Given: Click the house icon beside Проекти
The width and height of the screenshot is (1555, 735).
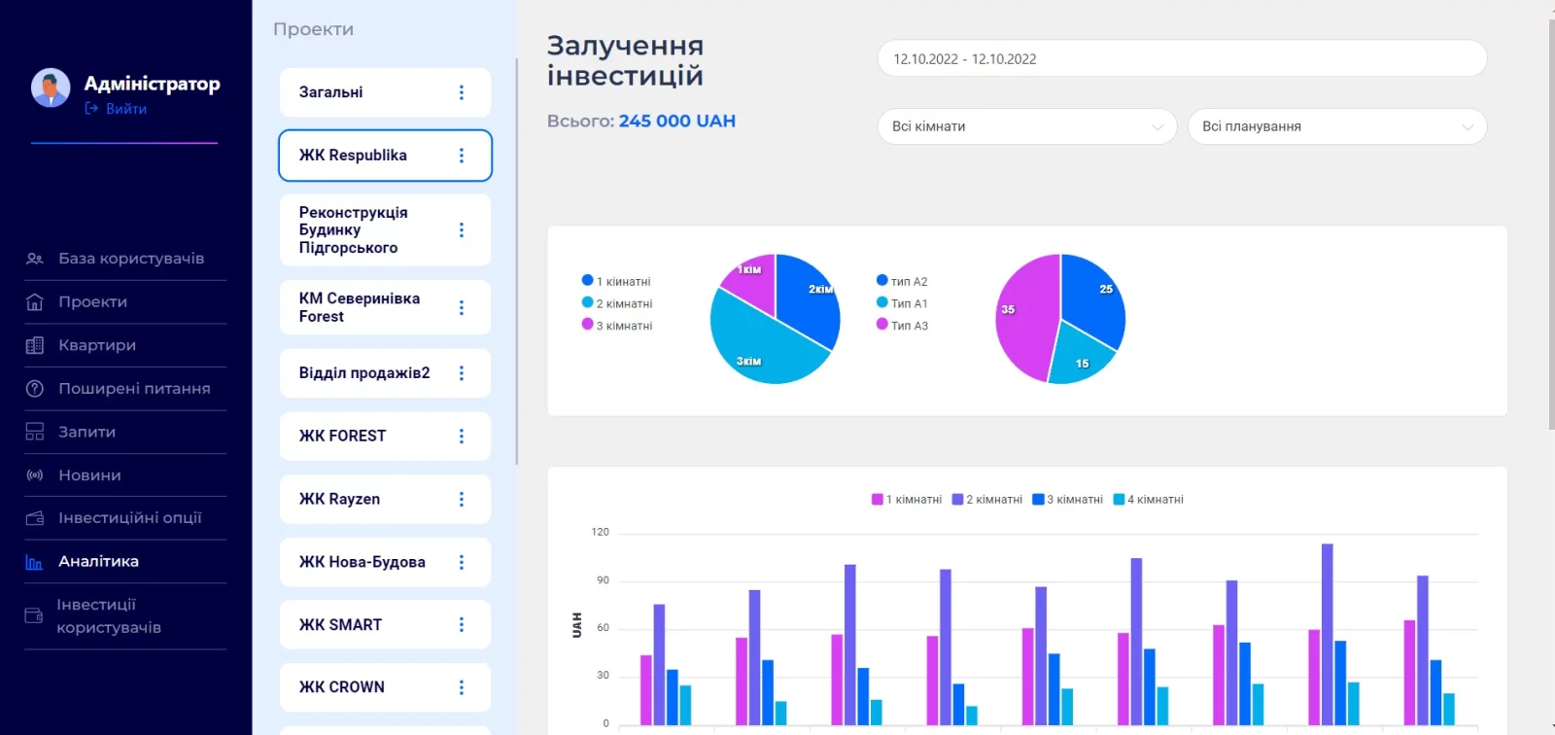Looking at the screenshot, I should tap(35, 302).
